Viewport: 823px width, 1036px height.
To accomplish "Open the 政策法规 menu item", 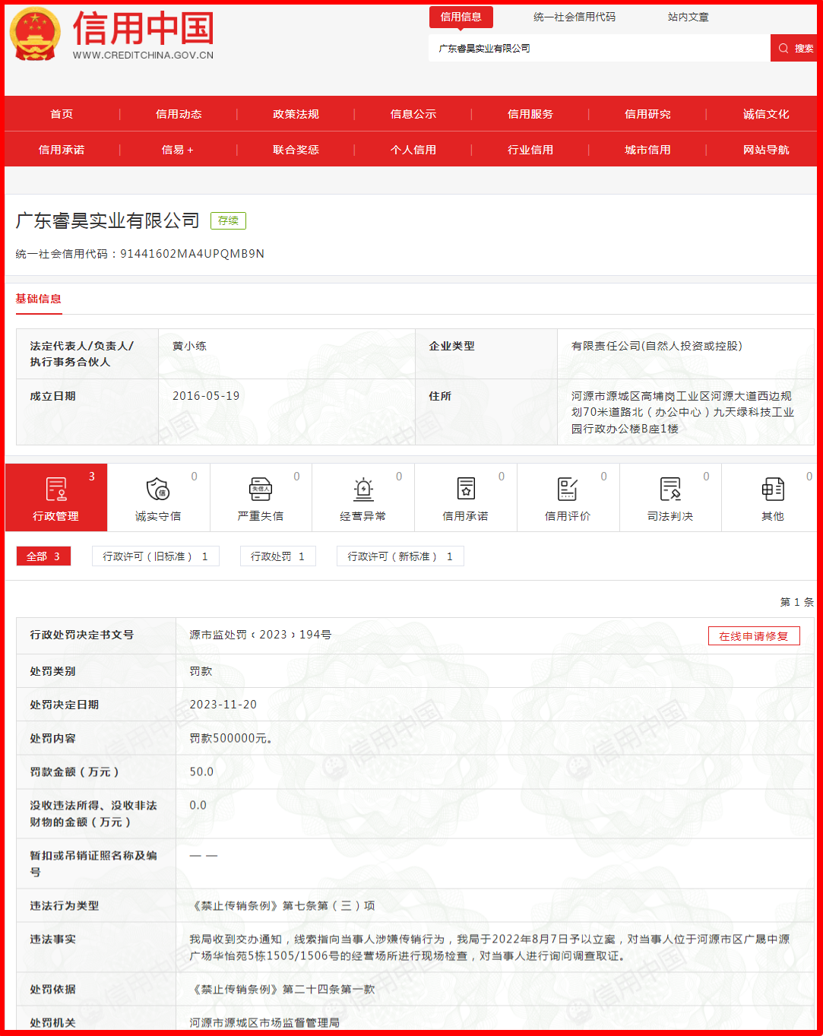I will click(296, 114).
